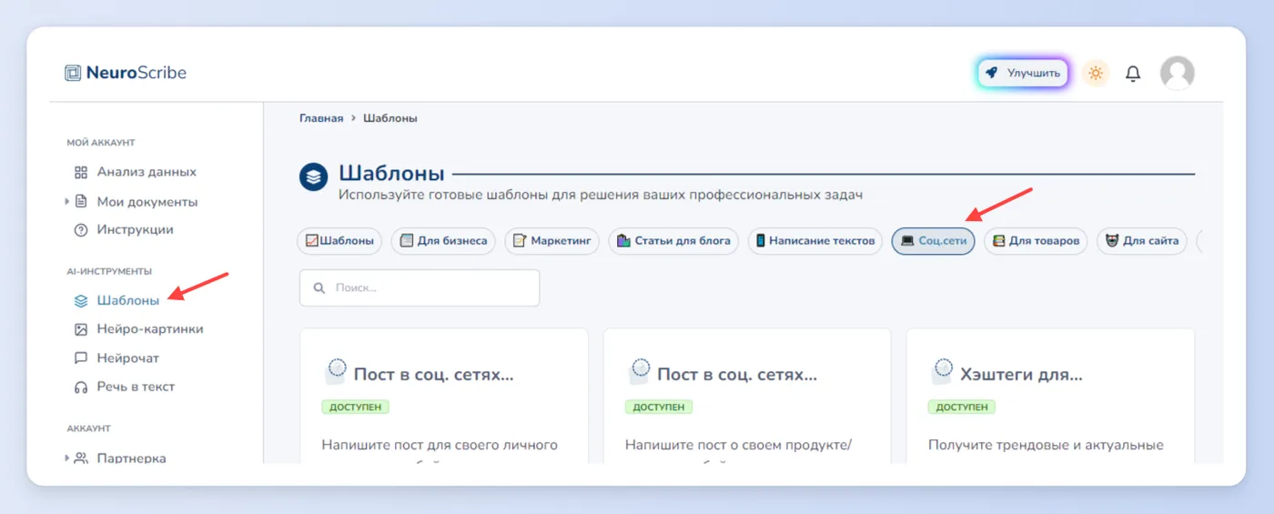This screenshot has width=1274, height=514.
Task: Click the Нейро-картинки image icon
Action: tap(80, 329)
